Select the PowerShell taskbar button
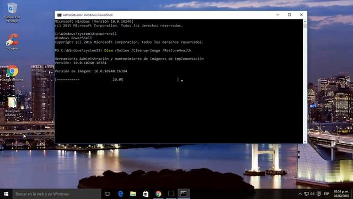The image size is (353, 199). [x=184, y=194]
